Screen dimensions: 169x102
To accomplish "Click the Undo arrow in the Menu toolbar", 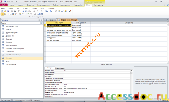I will point(37,11).
